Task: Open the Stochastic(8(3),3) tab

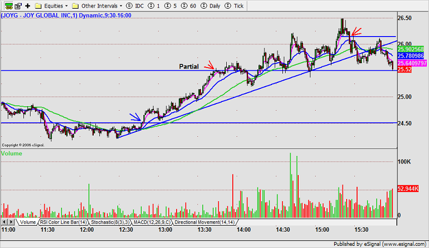Action: tap(110, 222)
